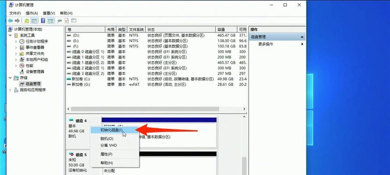Collapse the 系统工具 tree node

point(10,35)
